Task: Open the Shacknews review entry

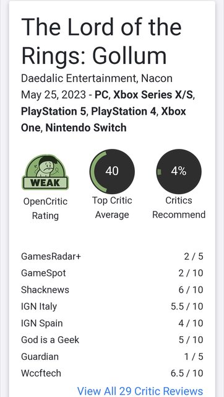Action: pos(112,290)
